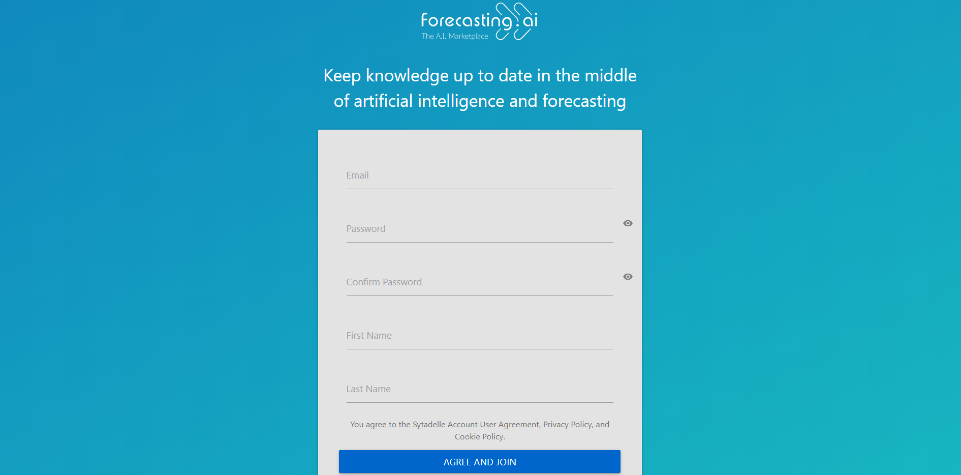The width and height of the screenshot is (961, 475).
Task: Focus the First Name field
Action: coord(479,336)
